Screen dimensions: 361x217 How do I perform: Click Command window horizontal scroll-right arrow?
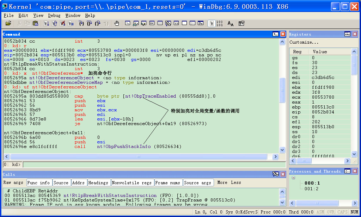coord(275,157)
